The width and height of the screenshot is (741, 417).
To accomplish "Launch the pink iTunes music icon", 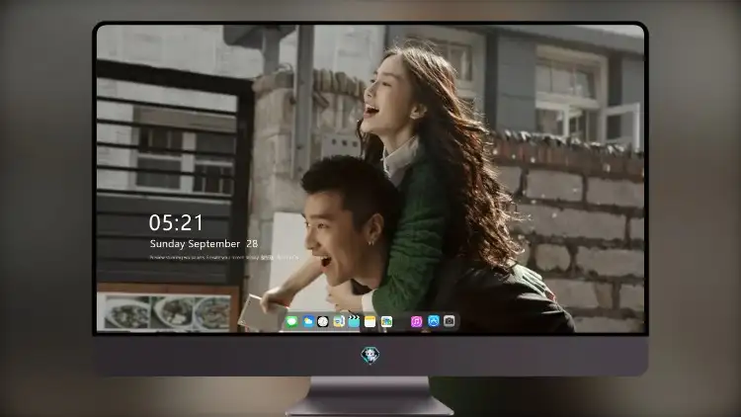I will (416, 321).
